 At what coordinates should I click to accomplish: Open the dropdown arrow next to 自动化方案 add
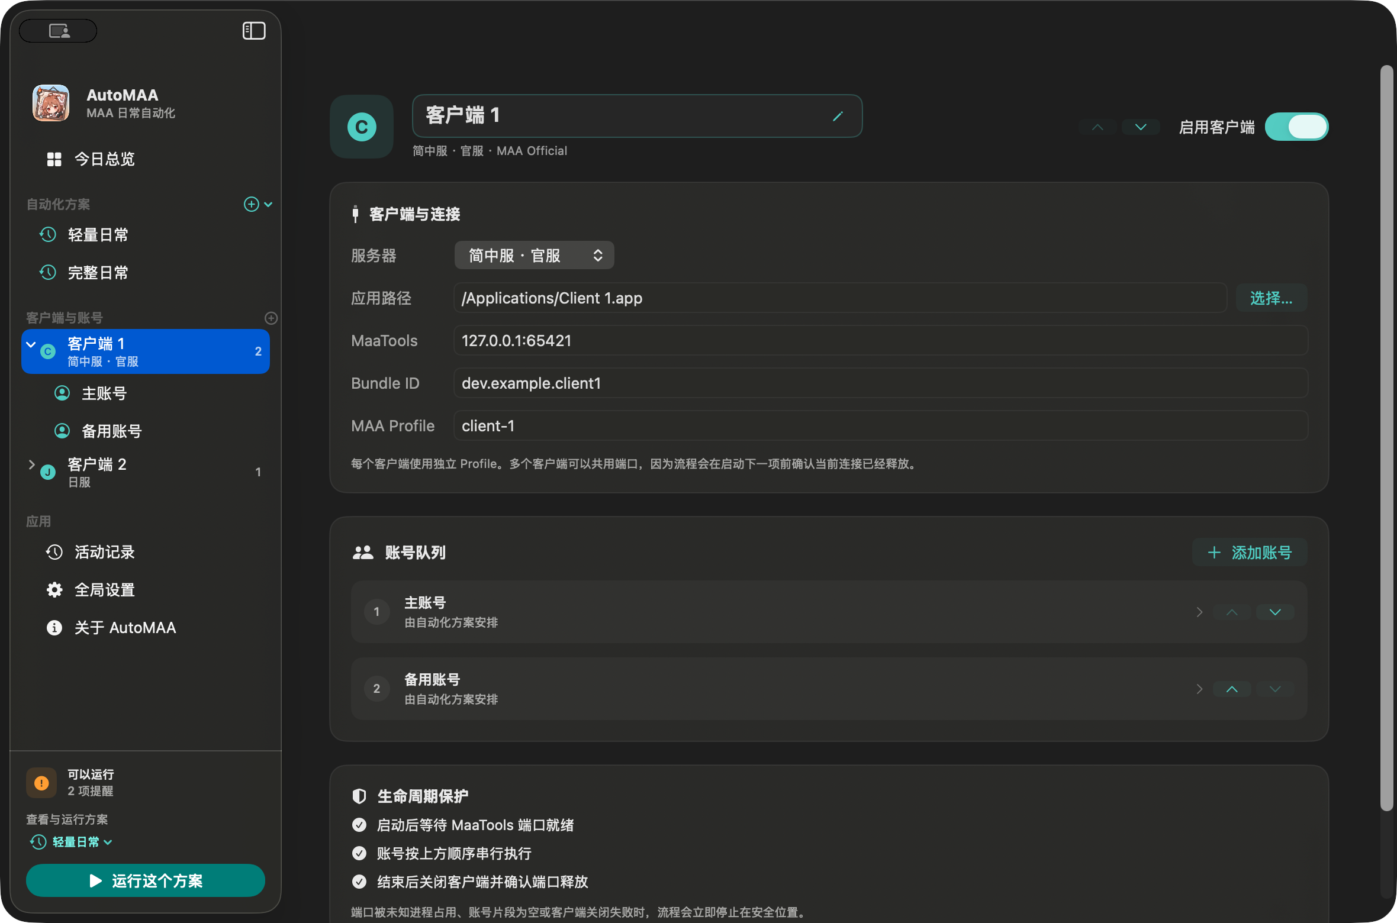(x=268, y=204)
